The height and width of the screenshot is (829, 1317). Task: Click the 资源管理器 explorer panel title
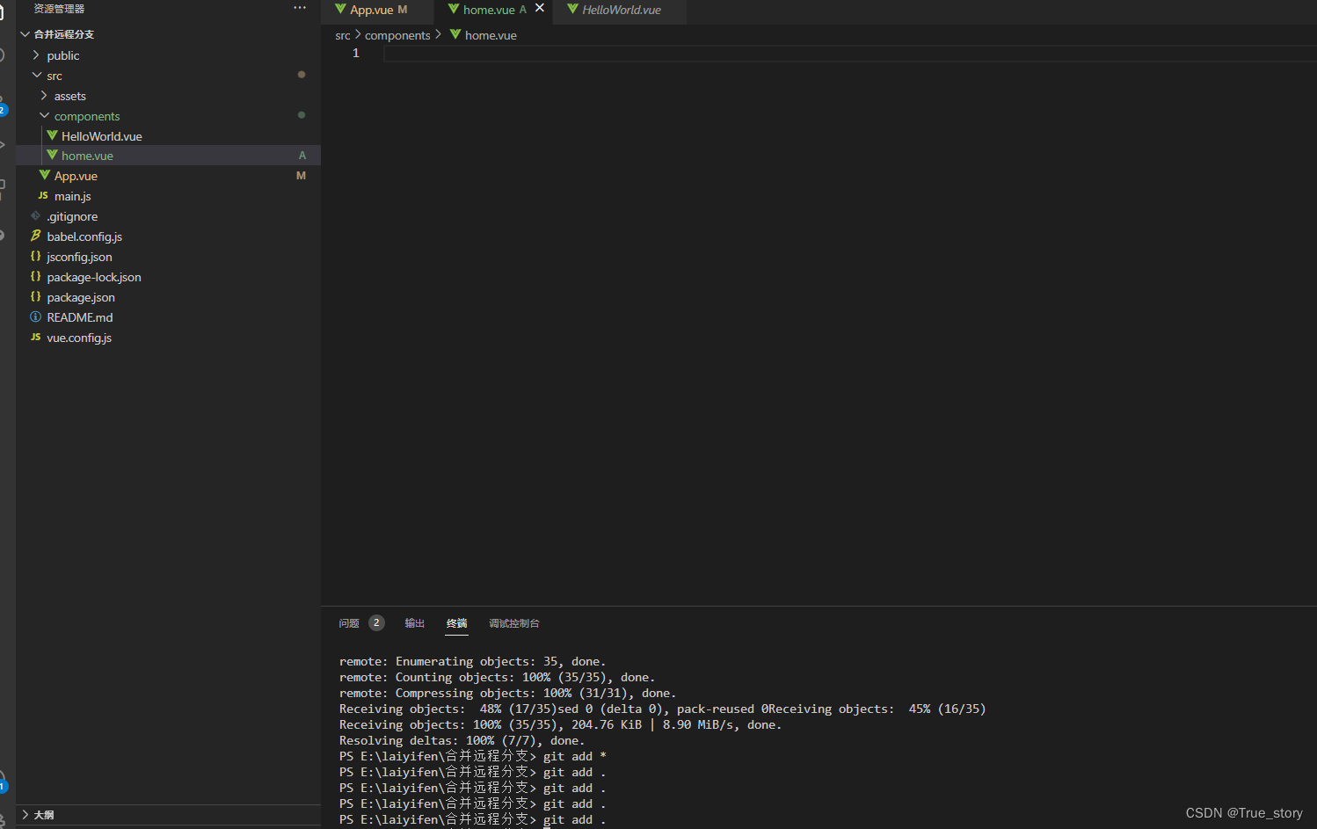coord(59,9)
